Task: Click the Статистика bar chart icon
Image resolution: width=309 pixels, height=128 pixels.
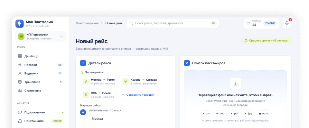Action: (20, 91)
